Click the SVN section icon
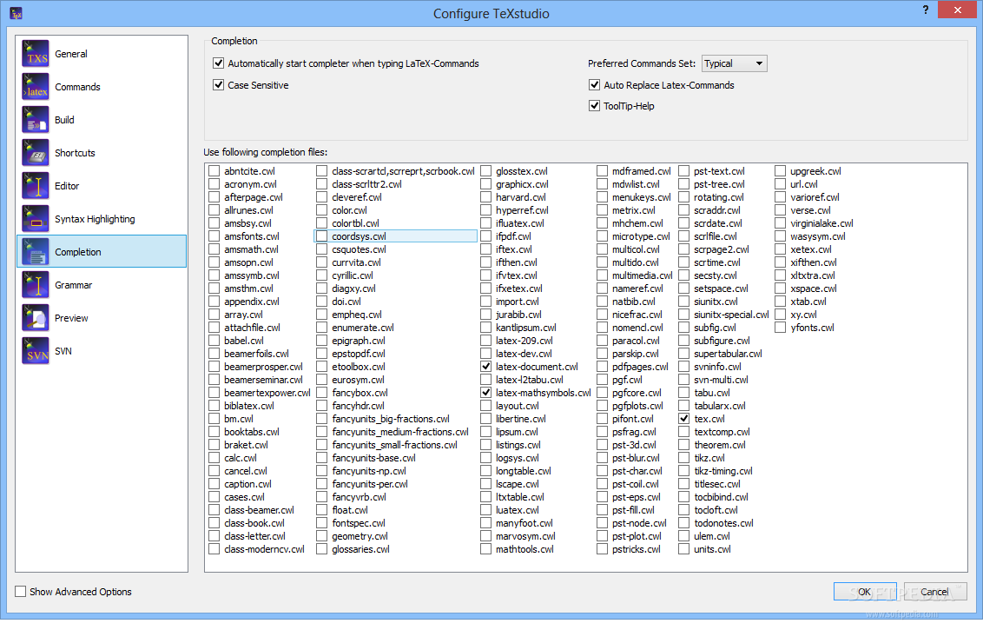 pos(36,351)
